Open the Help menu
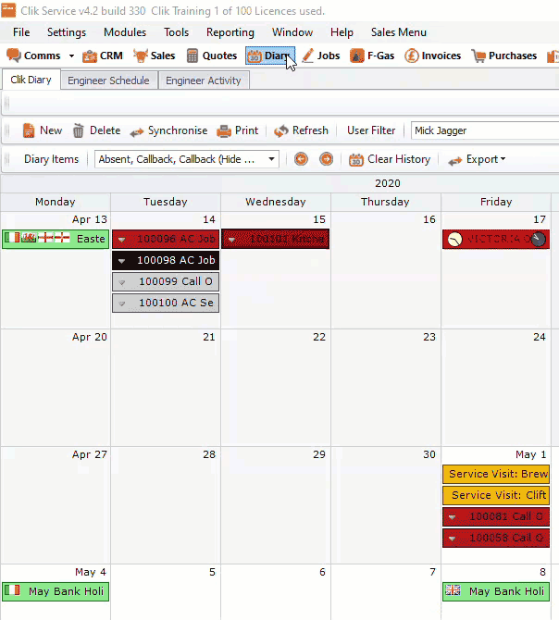 pyautogui.click(x=342, y=32)
